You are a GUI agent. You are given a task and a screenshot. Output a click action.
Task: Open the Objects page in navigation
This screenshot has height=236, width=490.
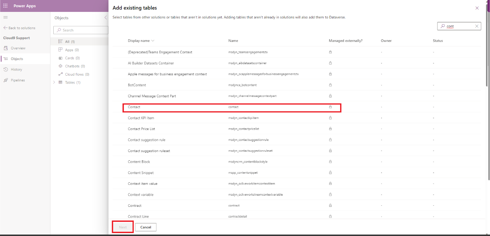[17, 59]
